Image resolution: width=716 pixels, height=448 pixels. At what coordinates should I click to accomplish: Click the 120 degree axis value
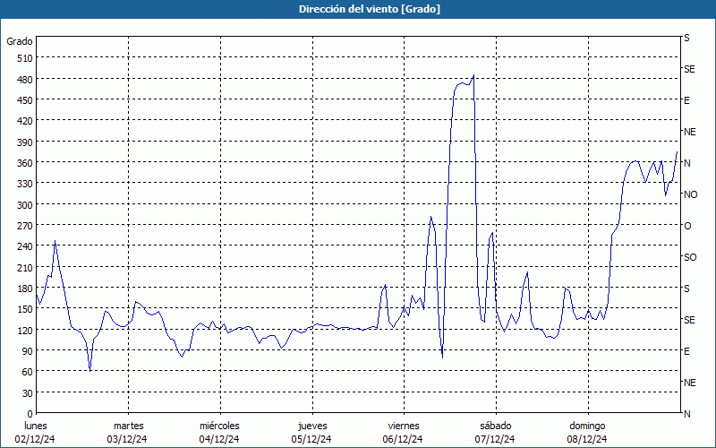click(x=25, y=331)
